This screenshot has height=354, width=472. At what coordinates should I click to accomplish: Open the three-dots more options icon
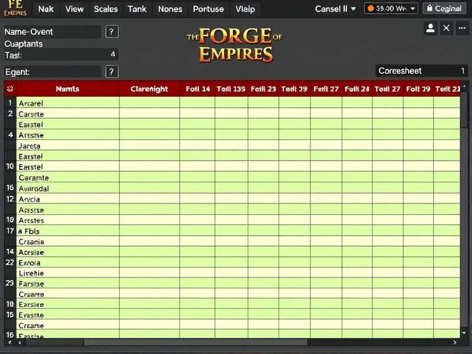pyautogui.click(x=462, y=28)
